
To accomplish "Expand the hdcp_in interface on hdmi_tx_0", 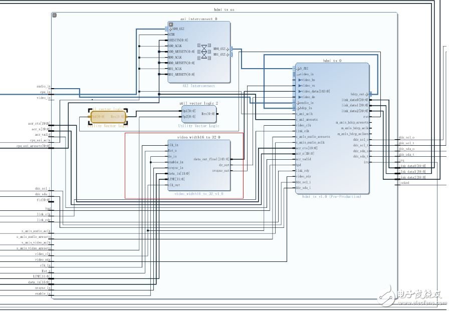I will 298,108.
